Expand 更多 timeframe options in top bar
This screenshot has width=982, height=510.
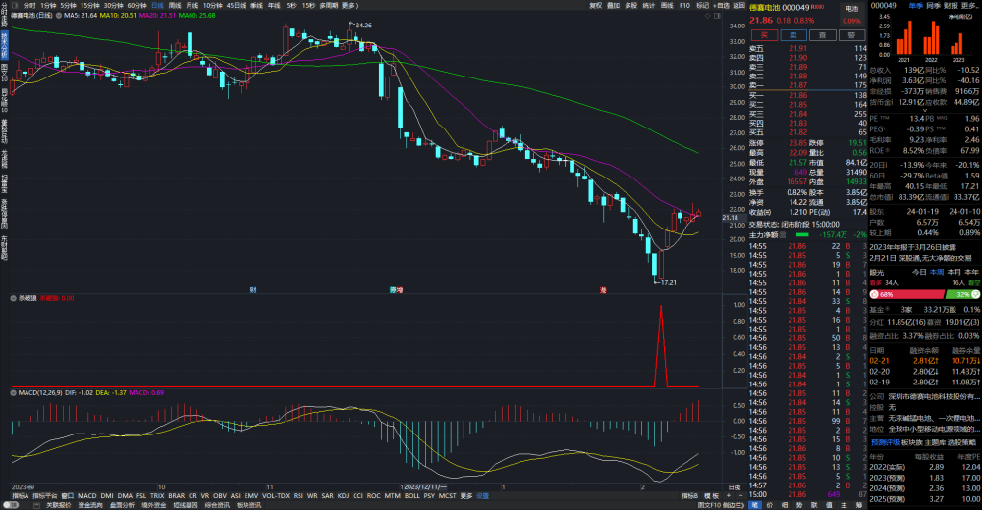pyautogui.click(x=349, y=5)
